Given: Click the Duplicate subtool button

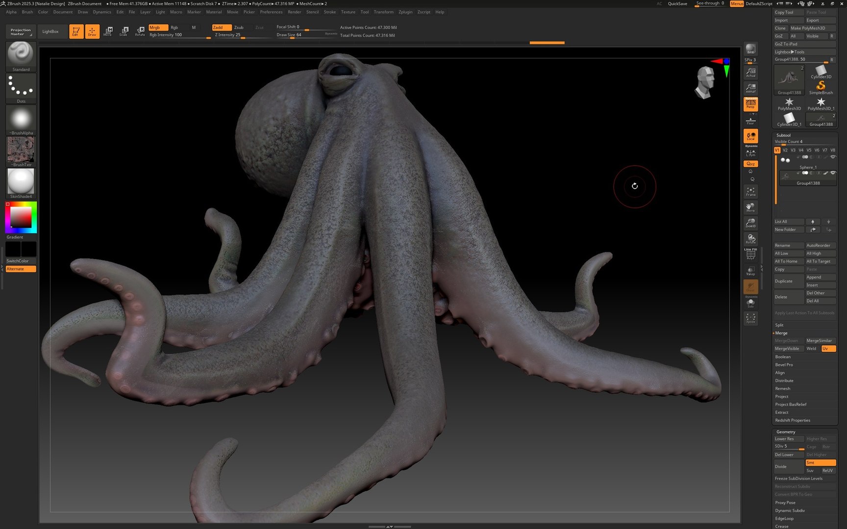Looking at the screenshot, I should pos(789,281).
